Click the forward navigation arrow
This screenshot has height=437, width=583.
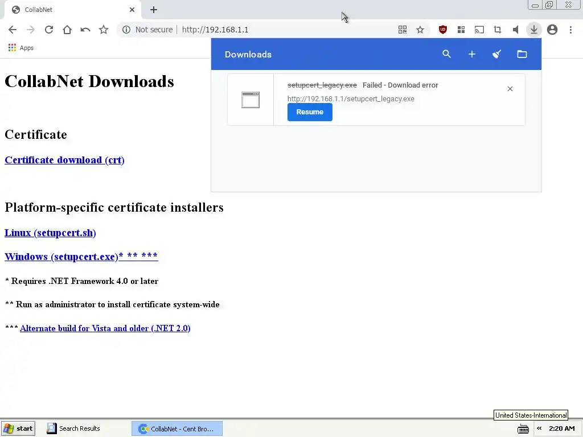coord(31,30)
